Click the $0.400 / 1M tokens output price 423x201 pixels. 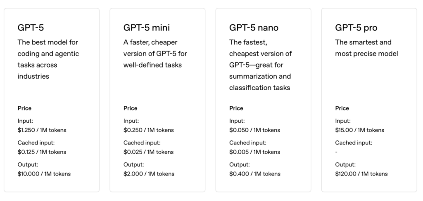tap(254, 174)
